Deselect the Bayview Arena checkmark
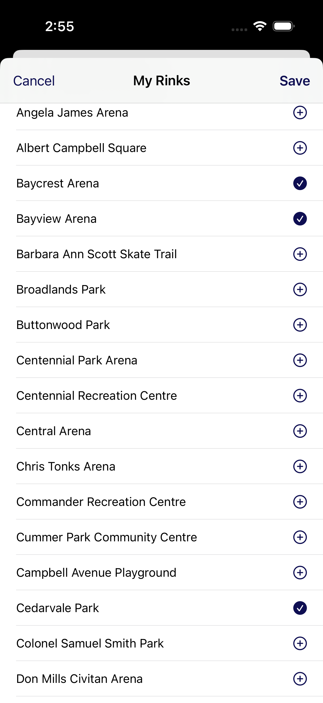323x703 pixels. [300, 219]
